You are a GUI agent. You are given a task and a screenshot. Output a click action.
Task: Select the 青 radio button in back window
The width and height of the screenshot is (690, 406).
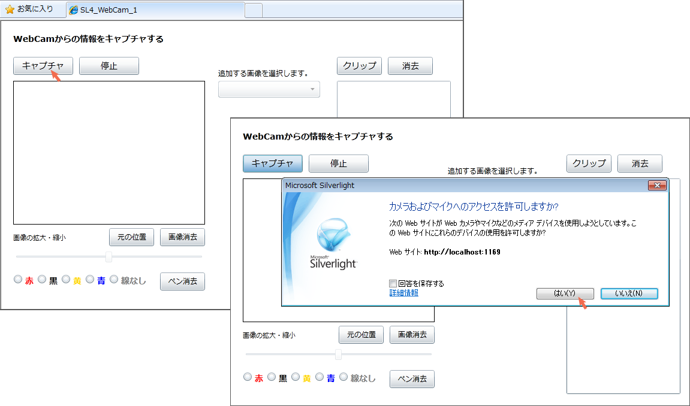(x=90, y=279)
